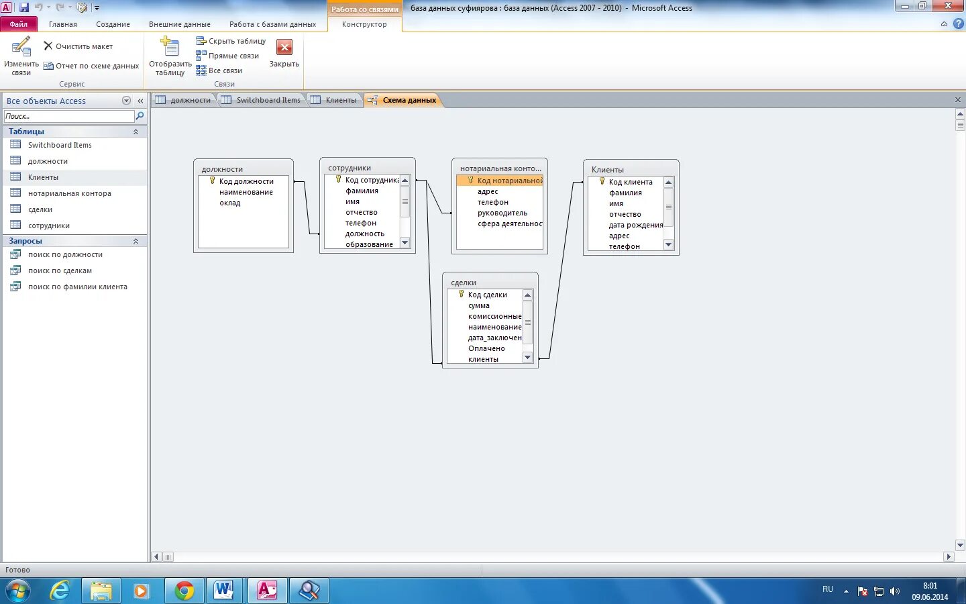Select the Оплачено field in сделки
The height and width of the screenshot is (604, 966).
coord(486,348)
